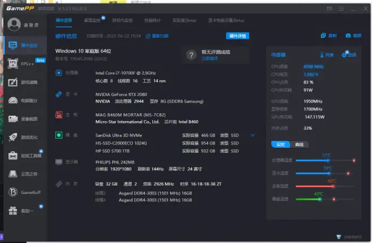The height and width of the screenshot is (243, 372).
Task: Click the Windows 10 家庭版 64位 text
Action: [x=83, y=51]
